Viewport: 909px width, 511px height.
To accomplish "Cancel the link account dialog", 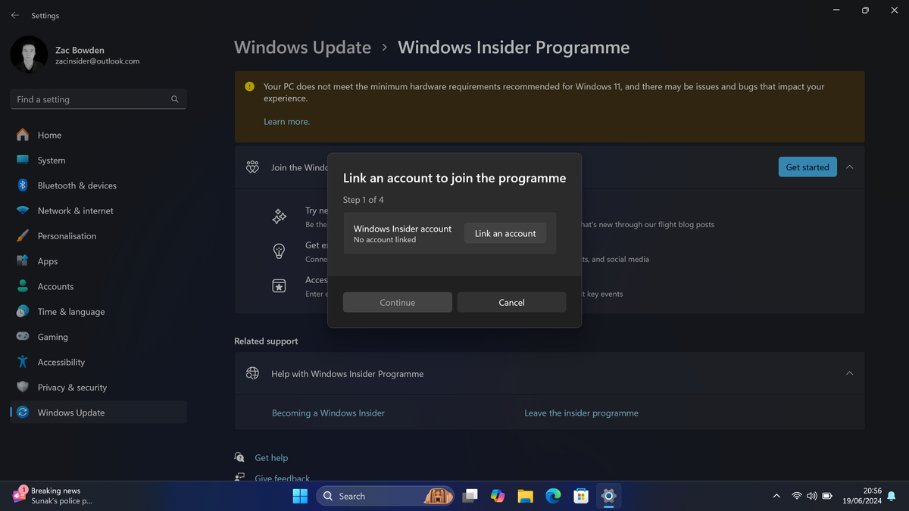I will click(511, 302).
